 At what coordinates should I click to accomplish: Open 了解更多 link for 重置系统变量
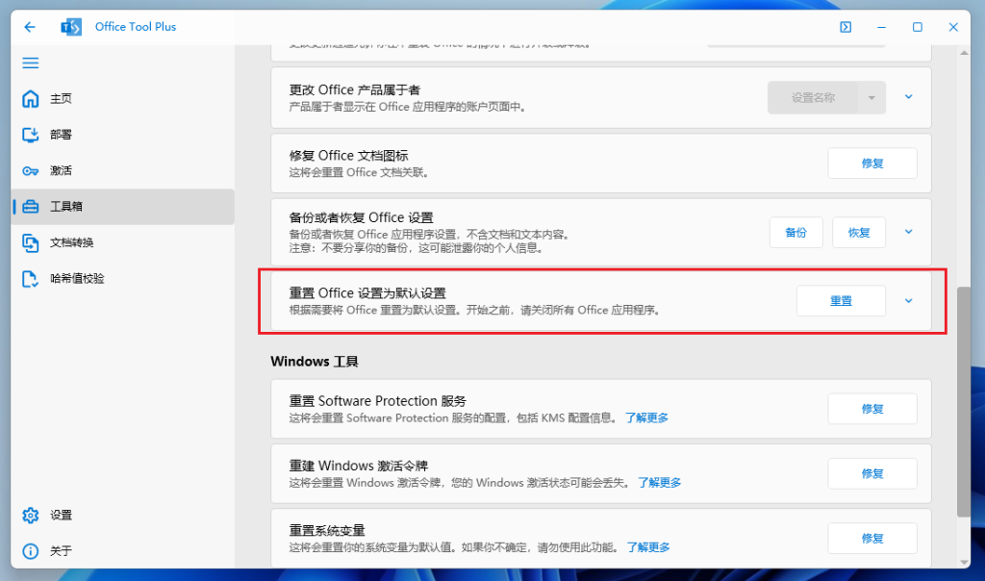[x=648, y=547]
